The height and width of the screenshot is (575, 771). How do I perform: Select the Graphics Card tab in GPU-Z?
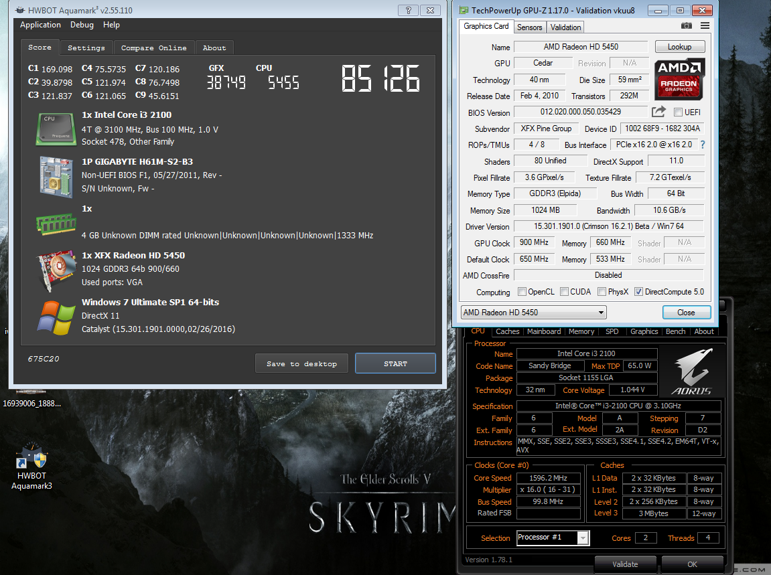(486, 26)
